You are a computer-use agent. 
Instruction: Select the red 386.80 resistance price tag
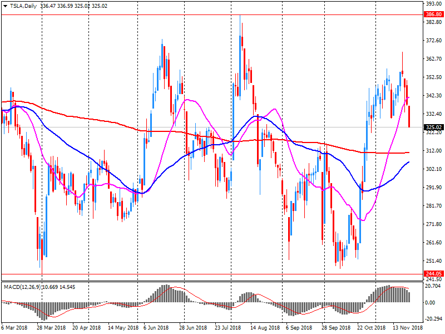pyautogui.click(x=434, y=14)
